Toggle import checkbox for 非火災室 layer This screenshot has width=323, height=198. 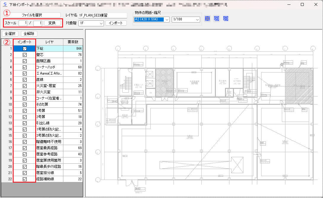tap(25, 92)
